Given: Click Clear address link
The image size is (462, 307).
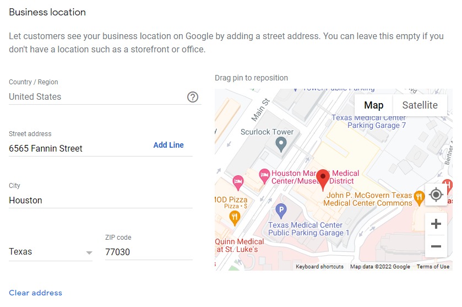Looking at the screenshot, I should coord(36,293).
